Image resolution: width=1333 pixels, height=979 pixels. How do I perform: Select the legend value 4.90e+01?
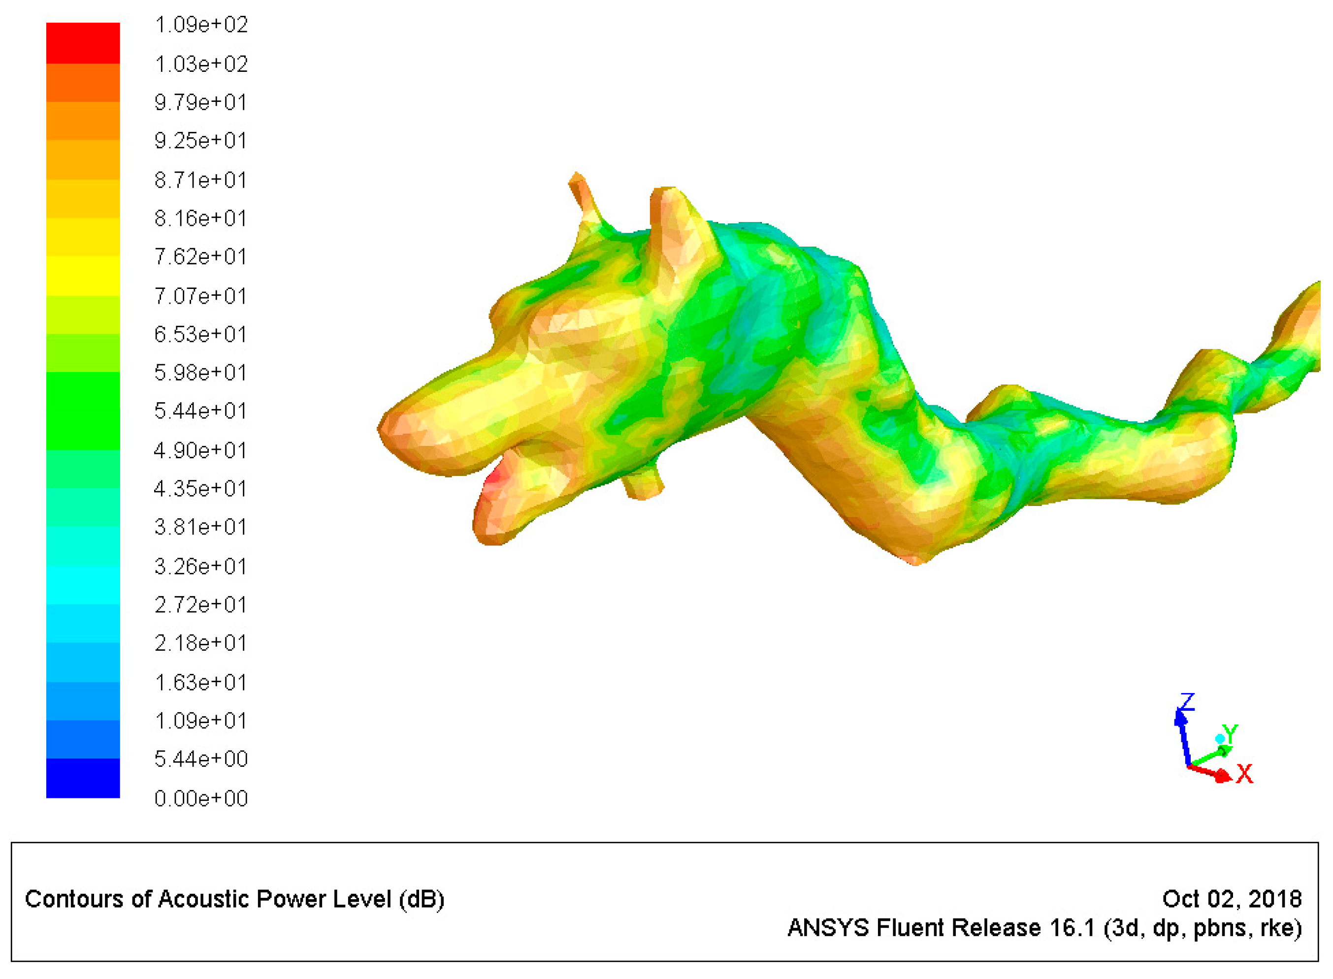point(200,450)
